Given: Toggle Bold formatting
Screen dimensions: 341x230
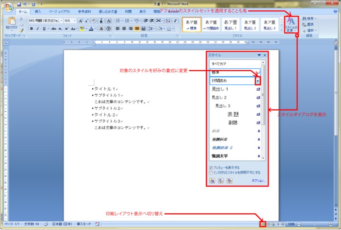Looking at the screenshot, I should click(32, 29).
